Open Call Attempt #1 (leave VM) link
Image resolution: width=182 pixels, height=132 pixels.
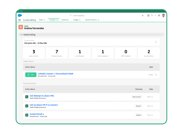pos(42,96)
